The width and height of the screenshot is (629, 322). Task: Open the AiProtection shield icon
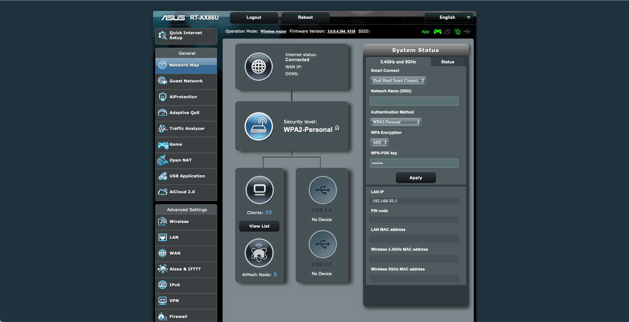click(x=162, y=97)
